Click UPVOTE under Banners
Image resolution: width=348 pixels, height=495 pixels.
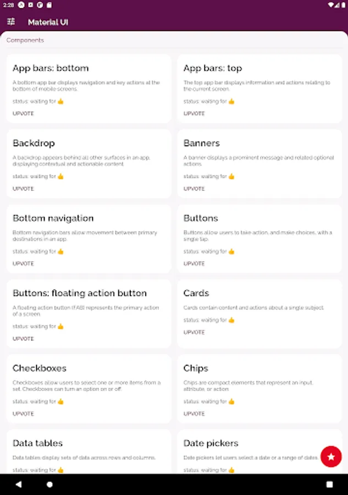pyautogui.click(x=194, y=189)
